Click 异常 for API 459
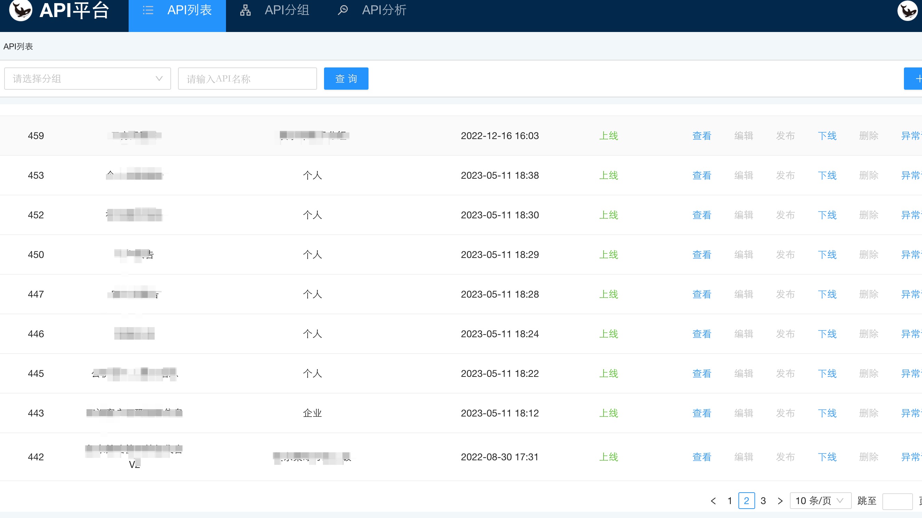 pyautogui.click(x=911, y=136)
